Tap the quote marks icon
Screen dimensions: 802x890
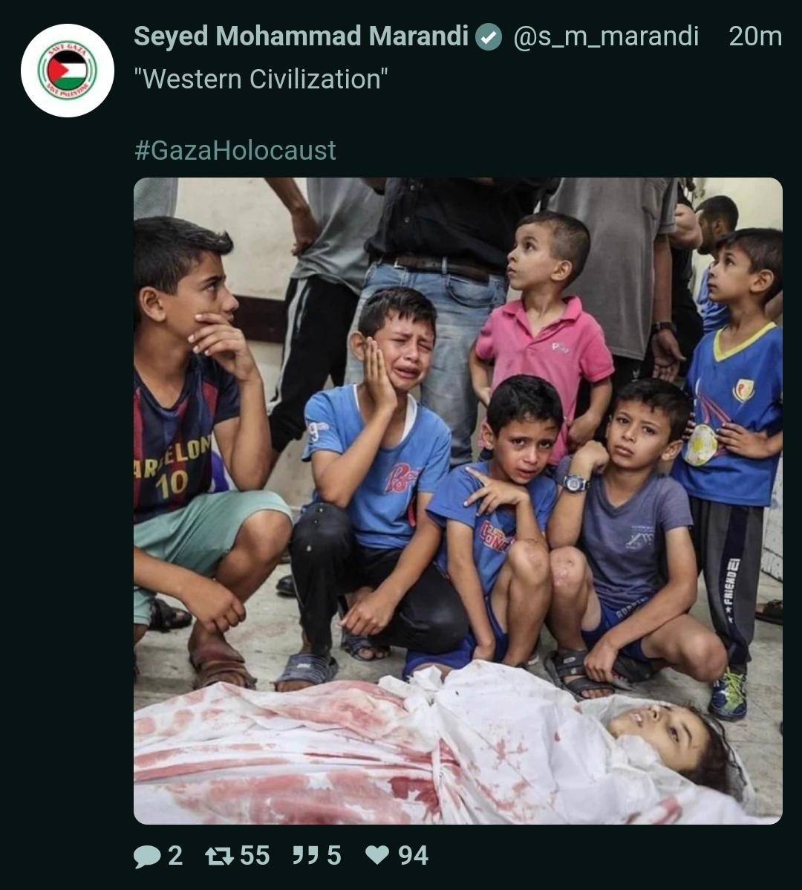(305, 856)
